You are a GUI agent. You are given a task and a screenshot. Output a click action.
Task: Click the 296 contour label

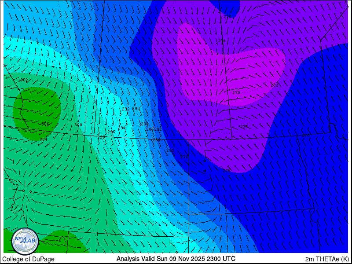coord(111,132)
